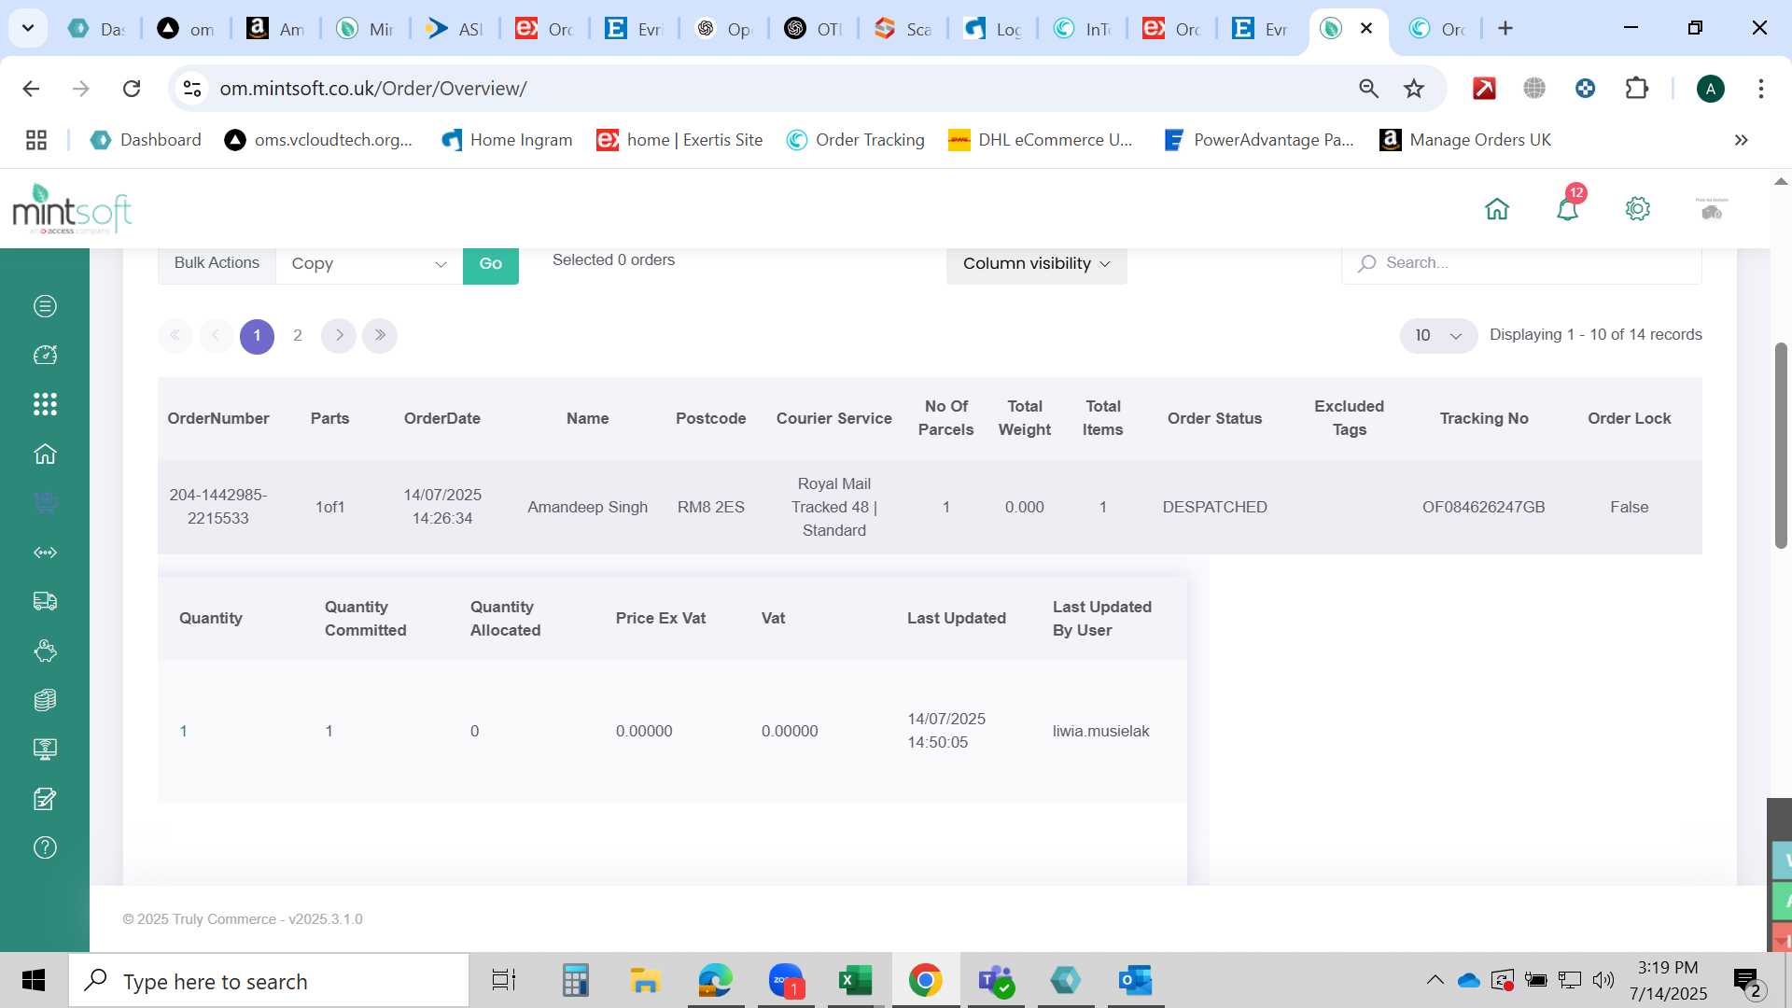Open the monitor reports sidebar icon

45,749
